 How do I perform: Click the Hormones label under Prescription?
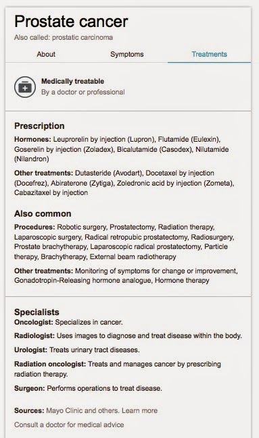[x=32, y=139]
